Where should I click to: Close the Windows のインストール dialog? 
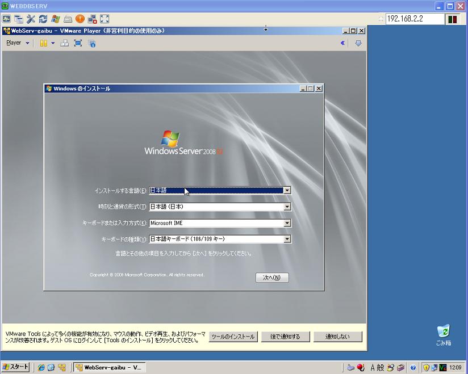pos(319,89)
